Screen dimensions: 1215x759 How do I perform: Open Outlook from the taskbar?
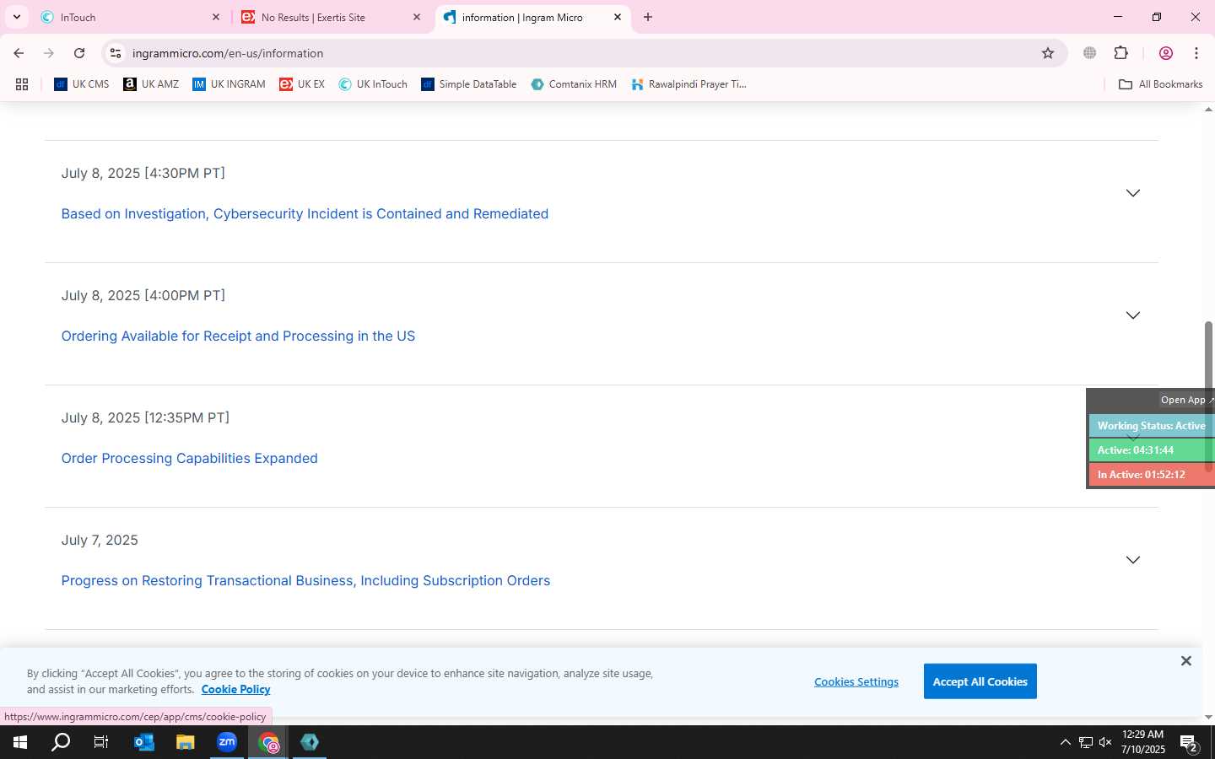click(144, 742)
